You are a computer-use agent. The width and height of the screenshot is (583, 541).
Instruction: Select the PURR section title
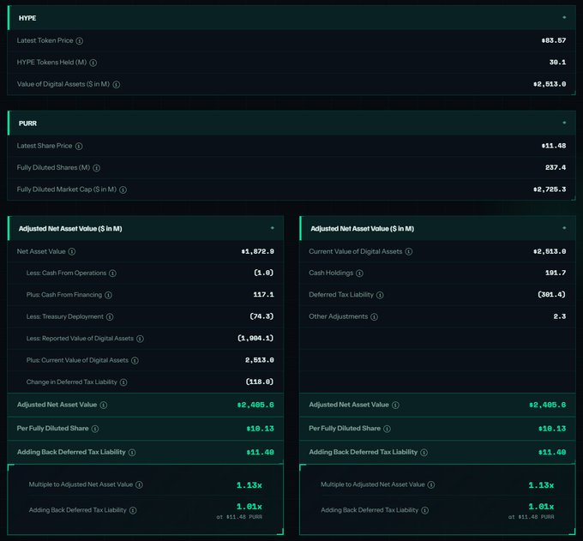pos(28,123)
